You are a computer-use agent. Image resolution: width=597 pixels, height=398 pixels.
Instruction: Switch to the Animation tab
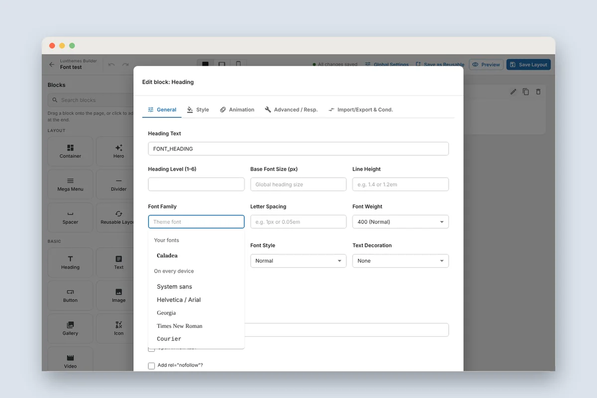tap(237, 109)
